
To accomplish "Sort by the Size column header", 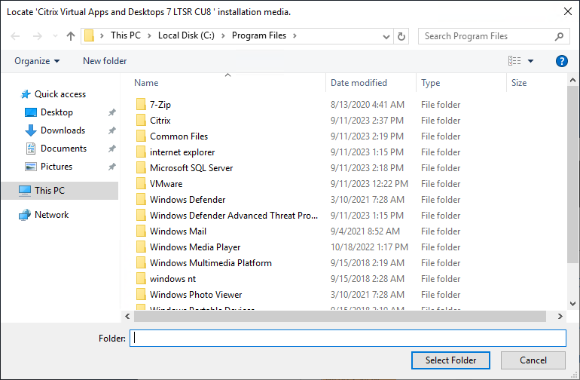I will tap(518, 83).
